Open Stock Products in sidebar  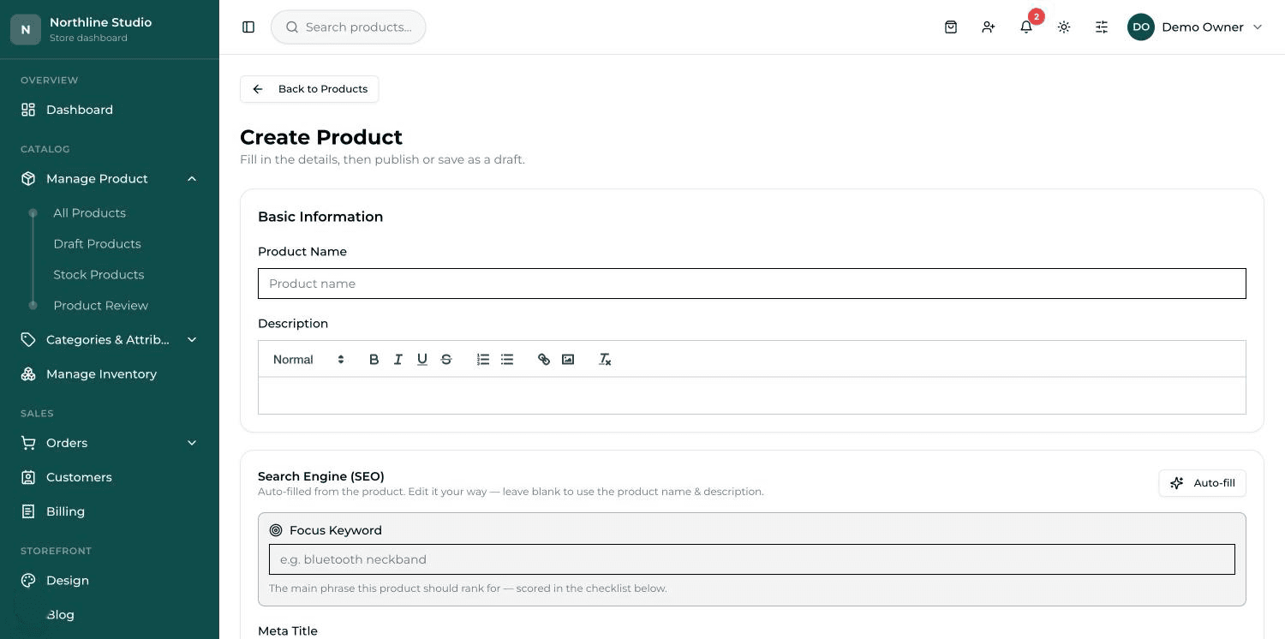[99, 275]
